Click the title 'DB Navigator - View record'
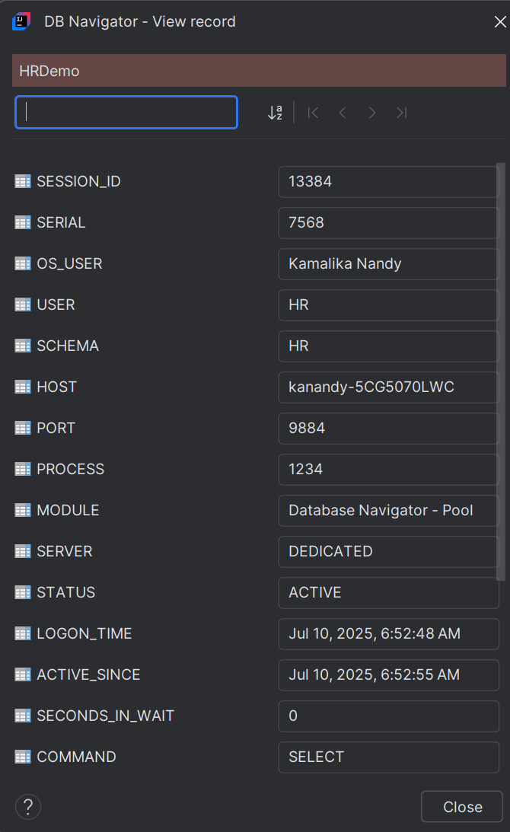Image resolution: width=510 pixels, height=832 pixels. tap(140, 22)
